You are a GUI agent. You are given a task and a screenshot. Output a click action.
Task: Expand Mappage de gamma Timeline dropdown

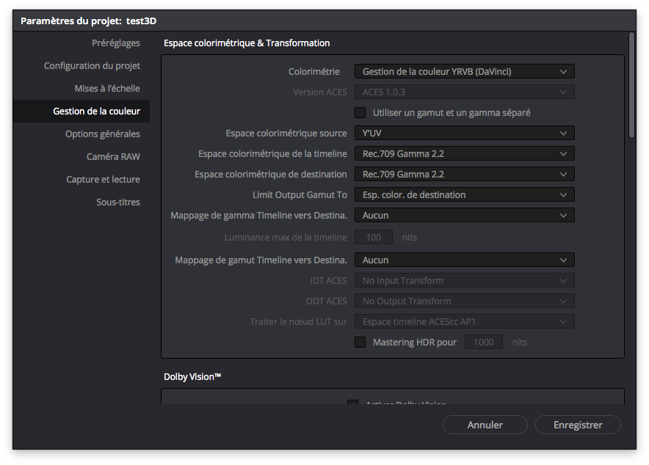point(465,216)
